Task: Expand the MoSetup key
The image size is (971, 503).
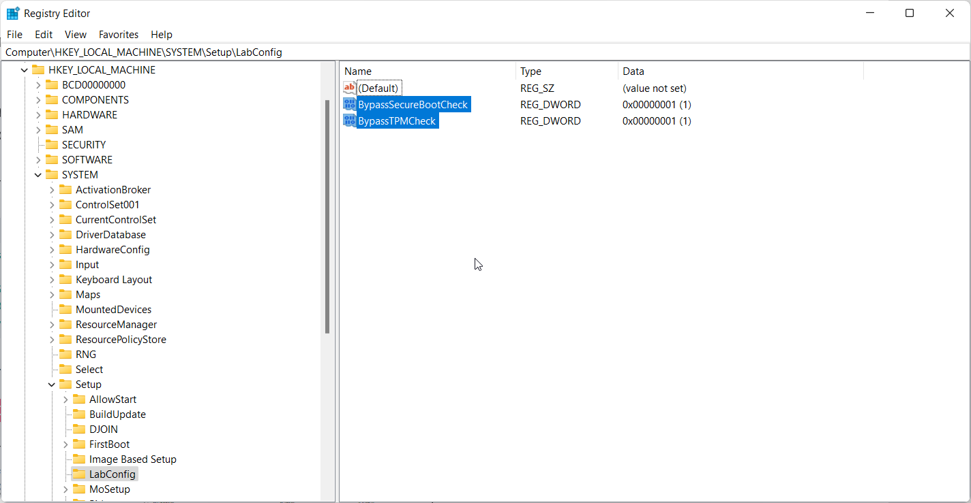Action: [x=65, y=489]
